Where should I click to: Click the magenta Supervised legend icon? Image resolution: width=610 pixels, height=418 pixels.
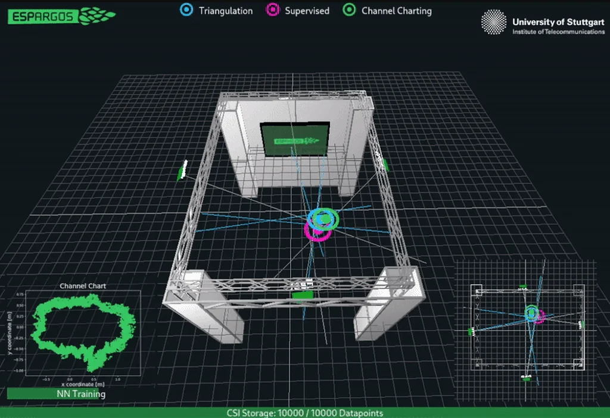(273, 10)
